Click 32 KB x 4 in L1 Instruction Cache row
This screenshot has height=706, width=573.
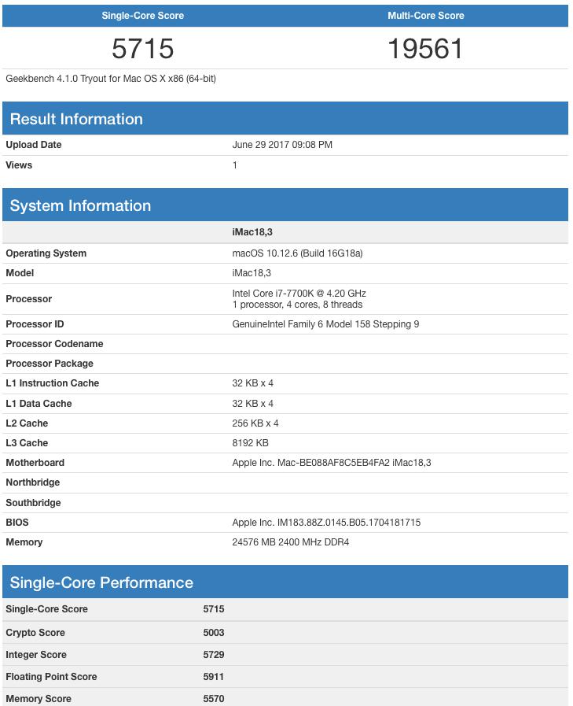pyautogui.click(x=253, y=383)
